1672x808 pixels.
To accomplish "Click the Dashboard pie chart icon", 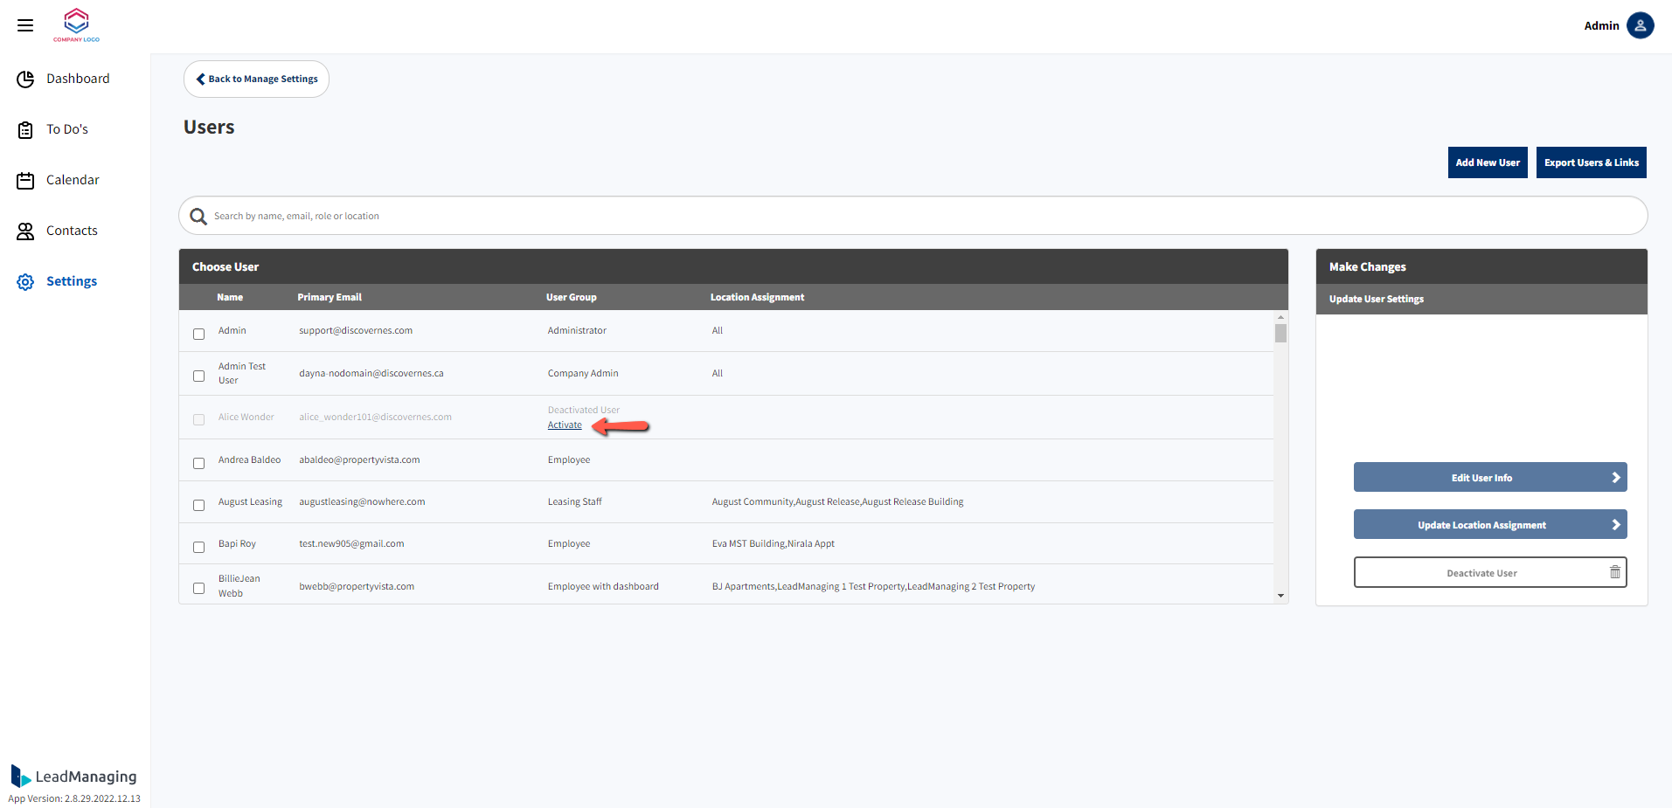I will 25,79.
